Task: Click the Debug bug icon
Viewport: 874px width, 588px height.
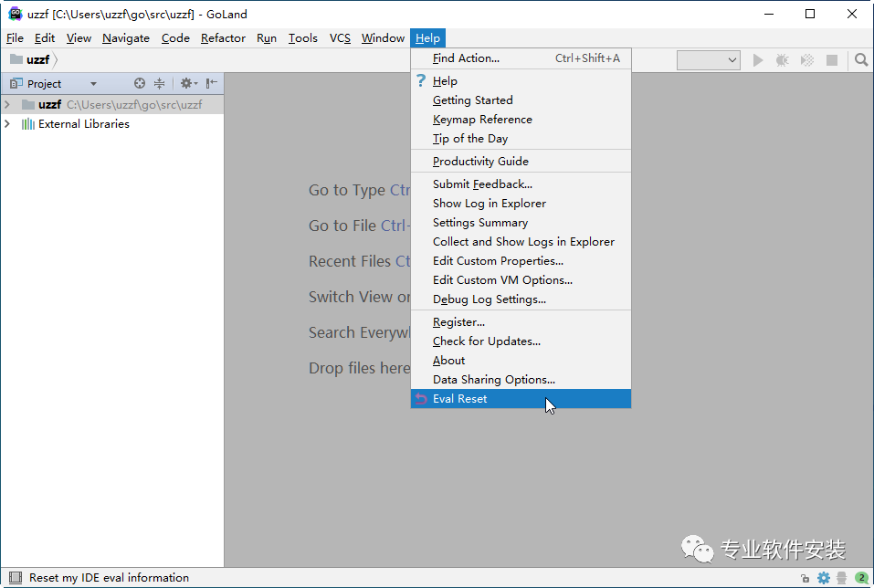Action: [x=783, y=60]
